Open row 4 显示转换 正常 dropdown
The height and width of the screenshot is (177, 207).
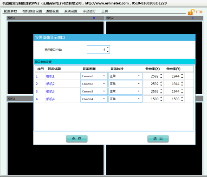(125, 99)
